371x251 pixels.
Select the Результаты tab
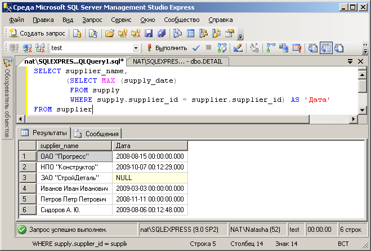pyautogui.click(x=44, y=133)
